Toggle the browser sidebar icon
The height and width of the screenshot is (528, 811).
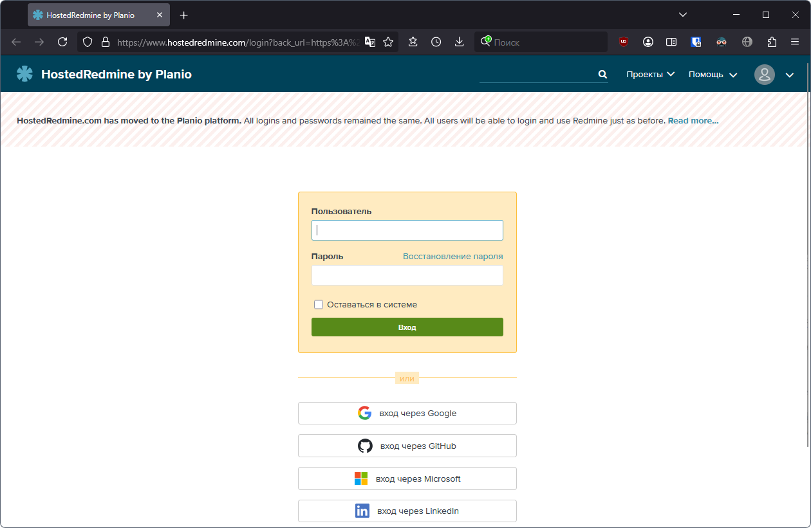(671, 42)
